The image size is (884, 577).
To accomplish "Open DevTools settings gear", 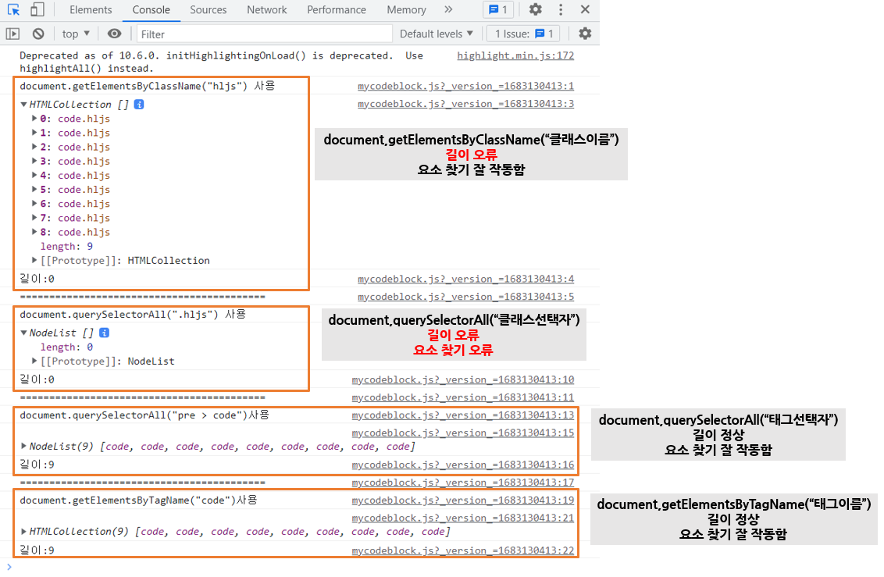I will point(535,9).
